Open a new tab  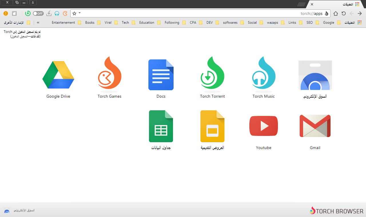[x=301, y=4]
